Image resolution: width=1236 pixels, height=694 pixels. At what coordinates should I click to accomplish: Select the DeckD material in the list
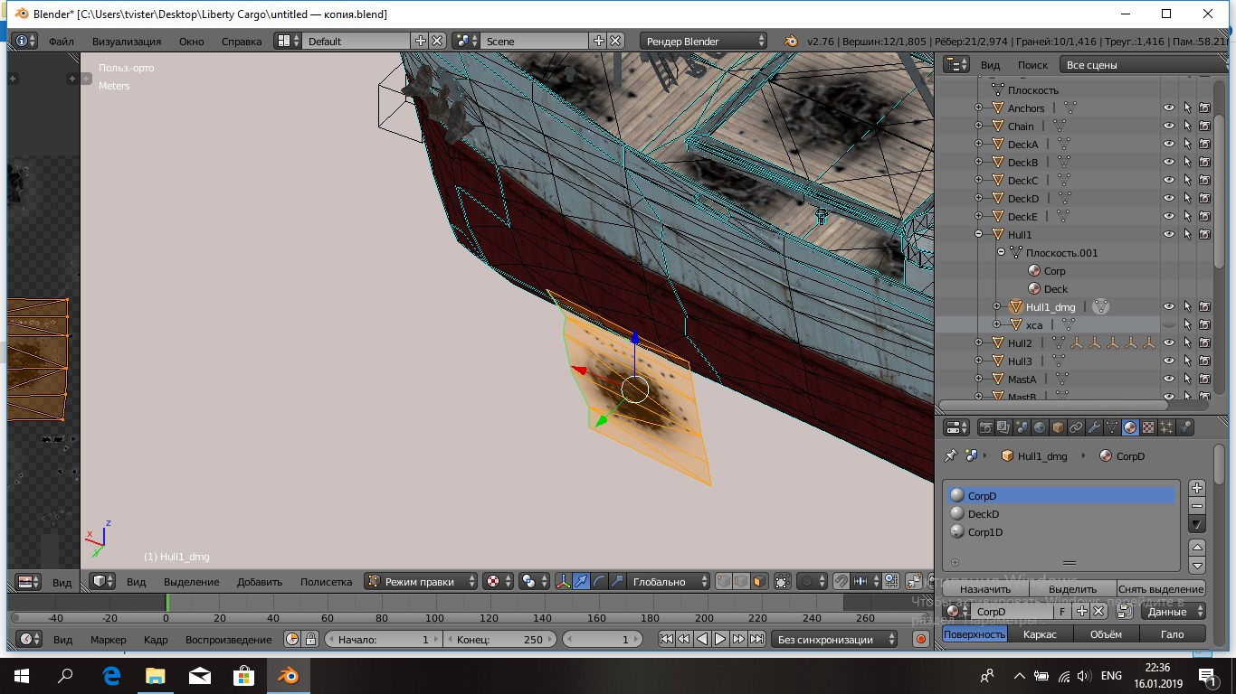pos(984,514)
